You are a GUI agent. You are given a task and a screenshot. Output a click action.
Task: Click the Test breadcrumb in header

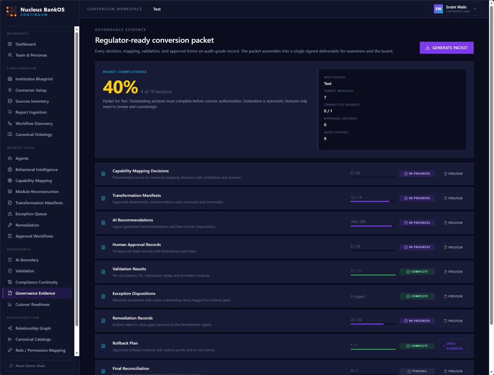click(x=157, y=9)
